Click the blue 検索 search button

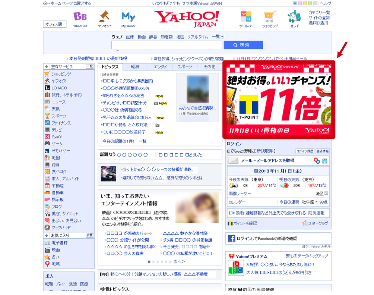click(x=243, y=45)
